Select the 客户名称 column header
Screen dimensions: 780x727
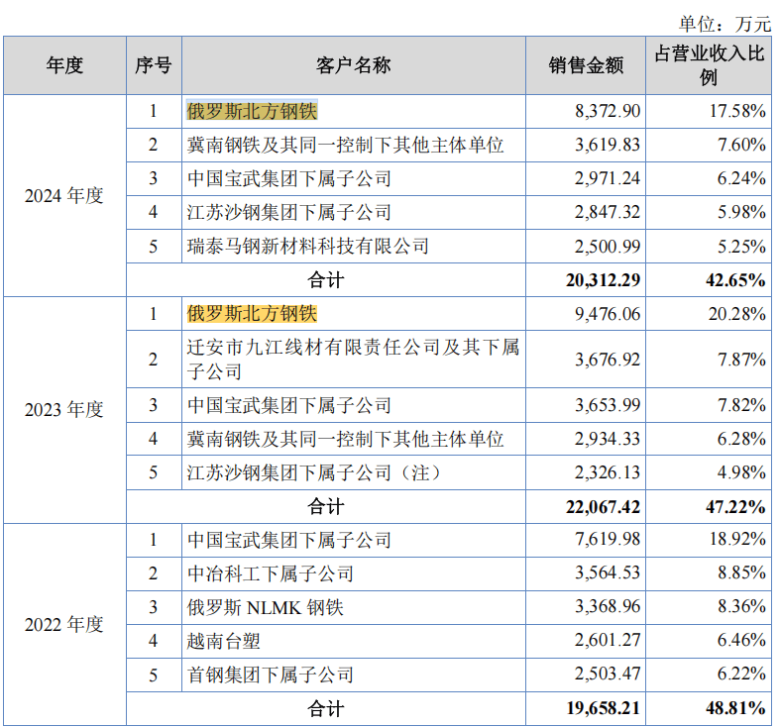point(354,65)
